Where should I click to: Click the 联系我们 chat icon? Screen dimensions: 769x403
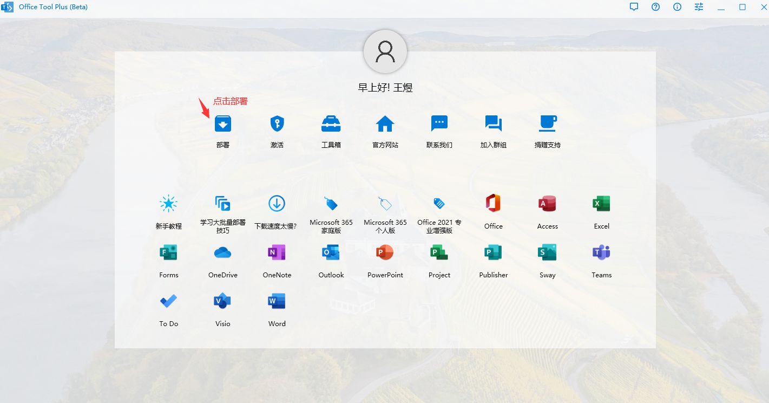coord(439,124)
